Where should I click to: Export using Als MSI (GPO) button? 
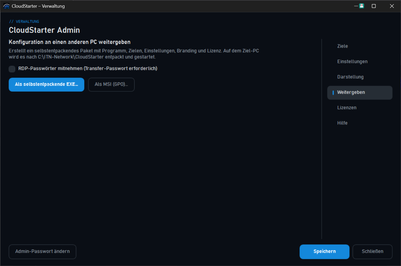[111, 84]
